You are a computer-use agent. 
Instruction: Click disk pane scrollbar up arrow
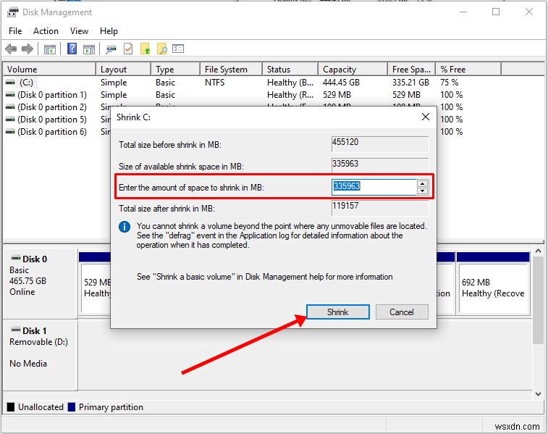pyautogui.click(x=538, y=251)
